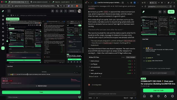Expand 'Checked buffer and seen store' step
This screenshot has width=177, height=100.
point(106,30)
